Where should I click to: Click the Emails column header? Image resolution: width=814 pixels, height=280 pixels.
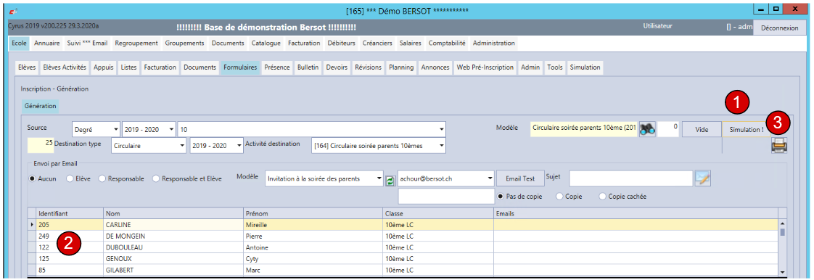click(x=636, y=213)
